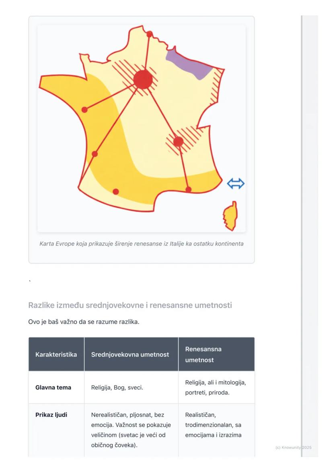The width and height of the screenshot is (333, 472).
Task: Click the cell 'Religija, Bog, sveci.'
Action: click(x=117, y=387)
